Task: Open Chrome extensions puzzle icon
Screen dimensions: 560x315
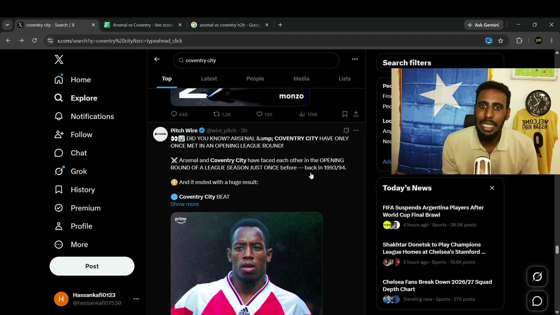Action: (x=519, y=41)
